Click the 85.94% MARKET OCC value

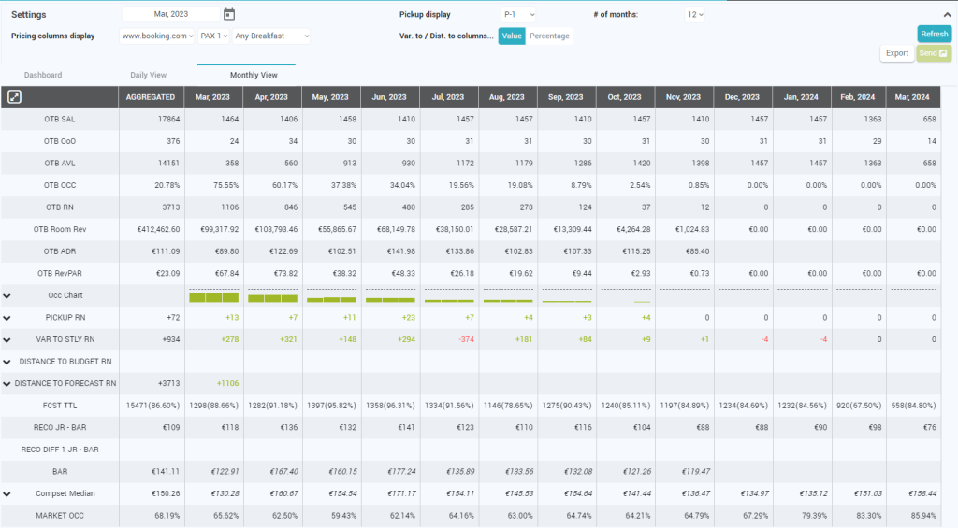click(x=923, y=515)
